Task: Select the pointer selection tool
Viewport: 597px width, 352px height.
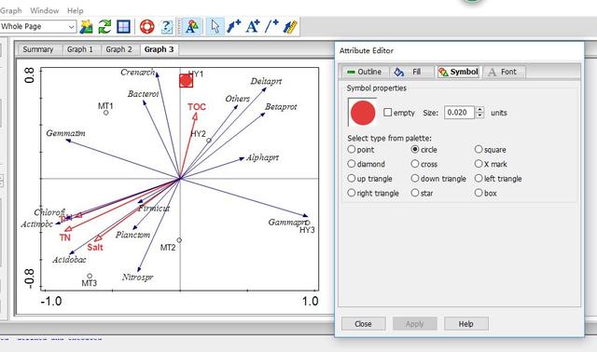Action: [215, 27]
